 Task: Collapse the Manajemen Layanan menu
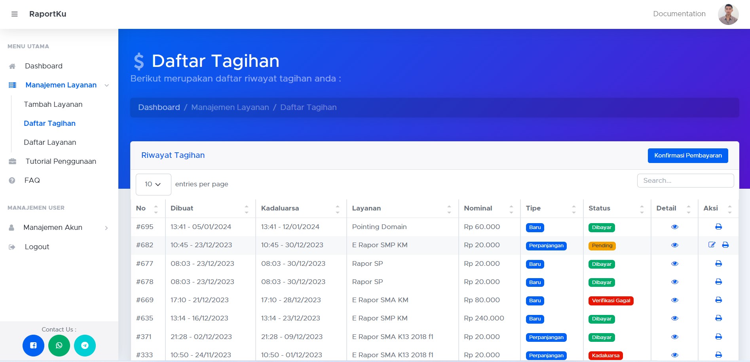point(61,85)
